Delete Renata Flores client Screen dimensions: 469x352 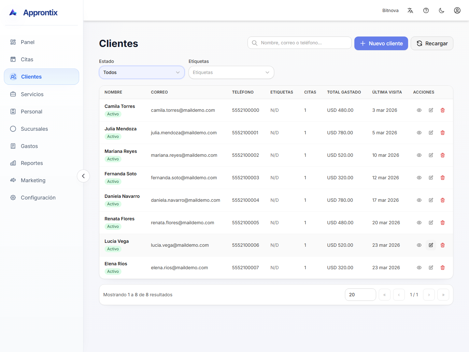pyautogui.click(x=443, y=223)
